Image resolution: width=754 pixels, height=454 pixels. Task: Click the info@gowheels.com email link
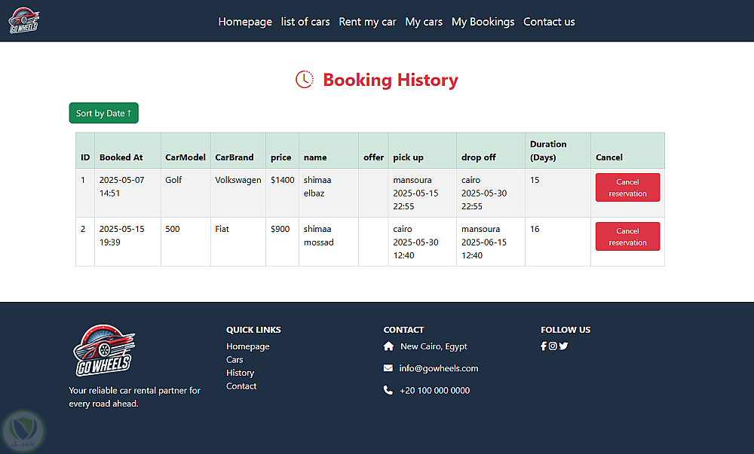point(439,368)
